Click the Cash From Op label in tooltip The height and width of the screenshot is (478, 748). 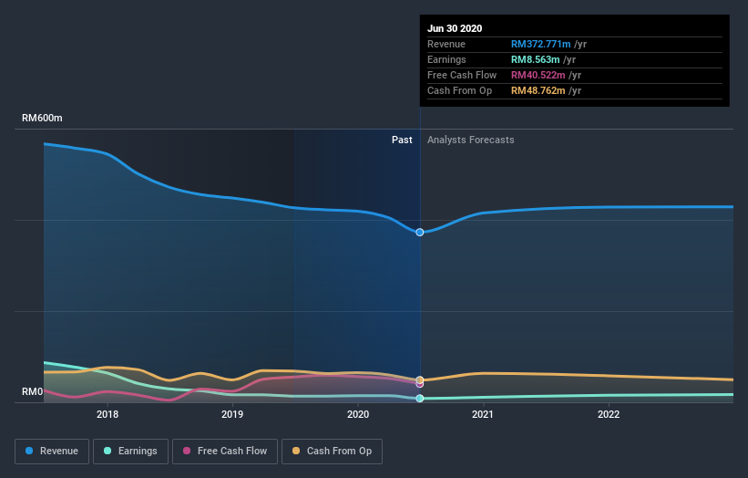pos(459,90)
